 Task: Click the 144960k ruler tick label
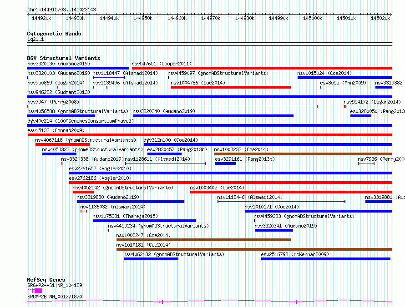coord(177,18)
